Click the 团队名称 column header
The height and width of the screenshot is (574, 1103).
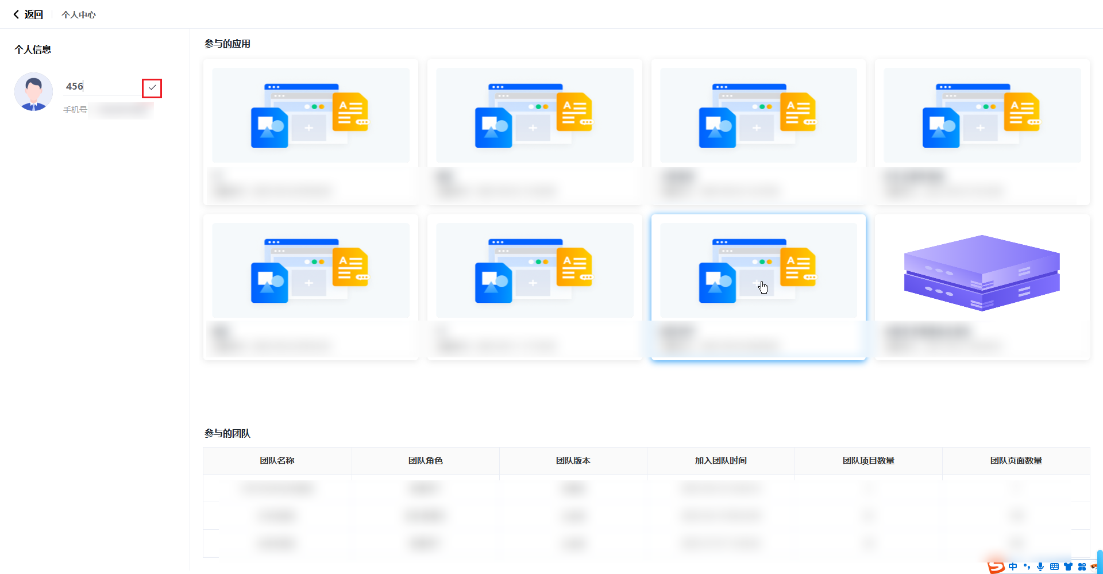tap(277, 461)
